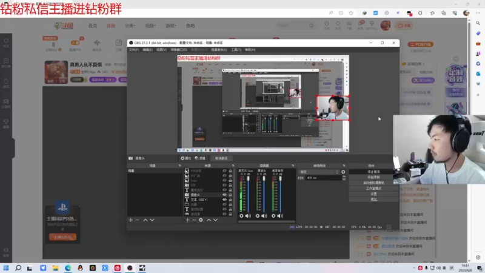Screen dimensions: 485x273
Task: Enable studio mode (工作室模式)
Action: pos(373,188)
